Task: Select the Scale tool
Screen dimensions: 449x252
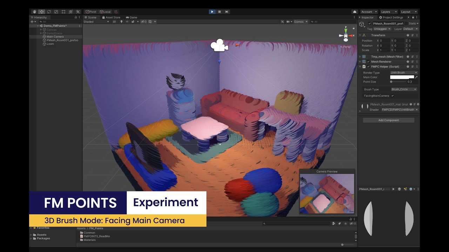Action: tap(56, 12)
